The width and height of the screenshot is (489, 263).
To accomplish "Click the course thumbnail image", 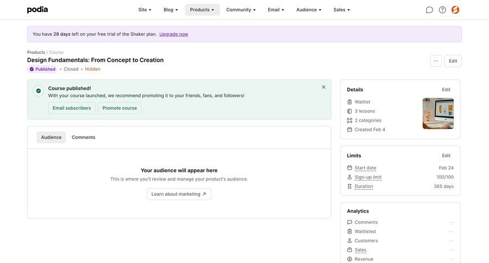I will [x=438, y=114].
